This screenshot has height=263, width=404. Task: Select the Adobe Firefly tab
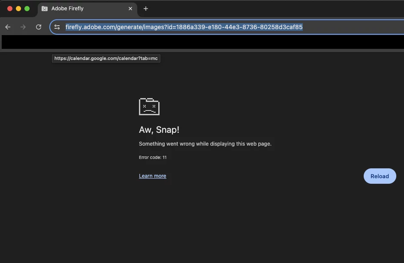pyautogui.click(x=87, y=9)
